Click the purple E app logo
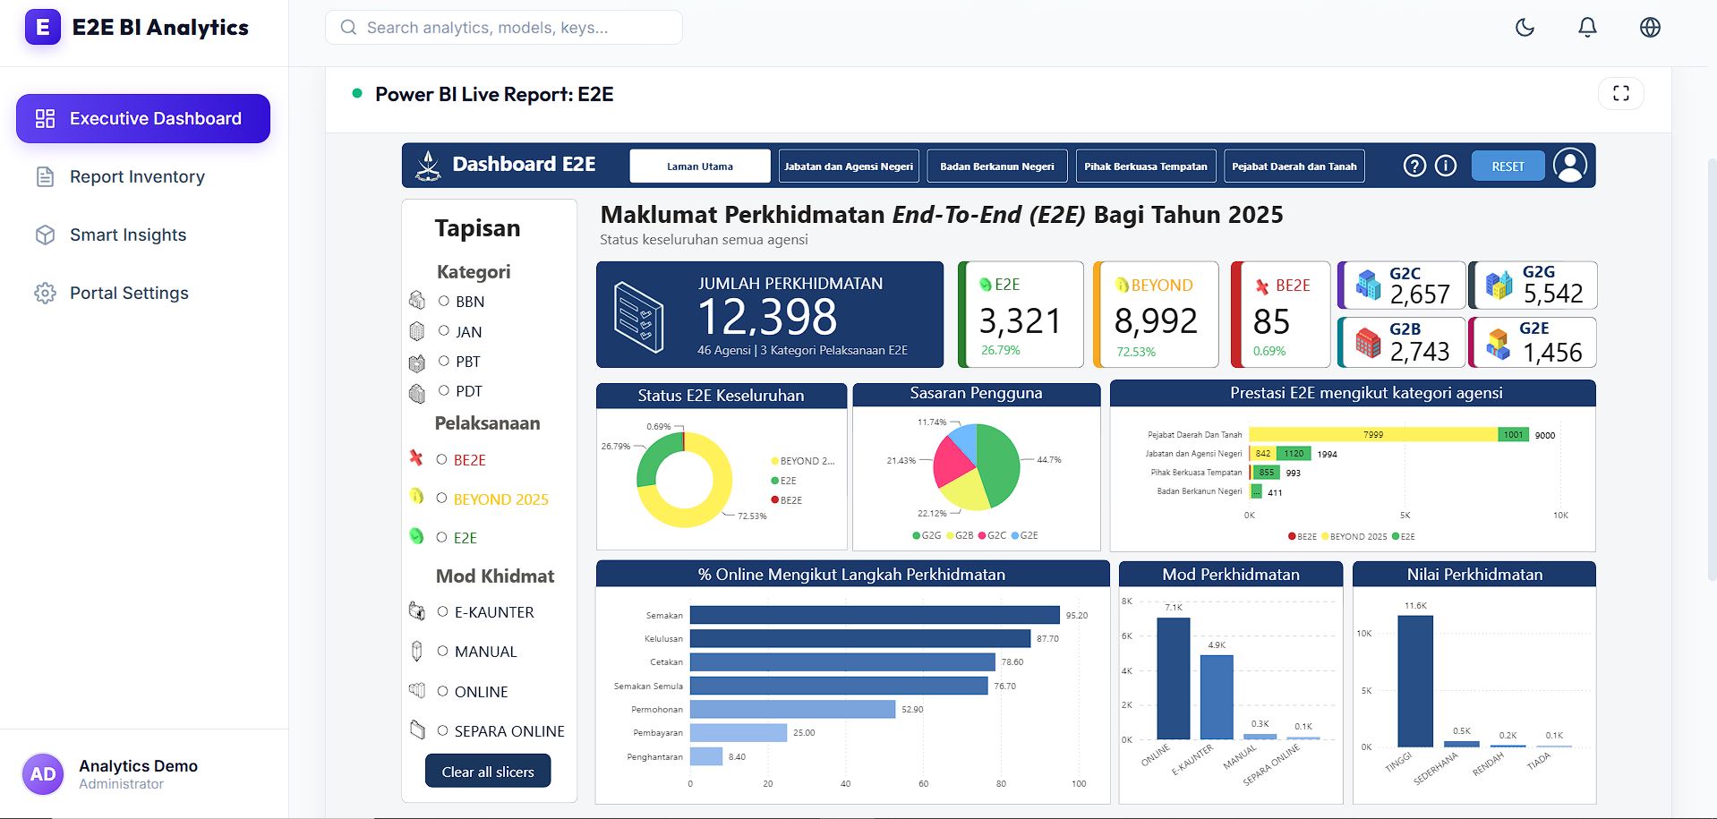 [x=43, y=27]
